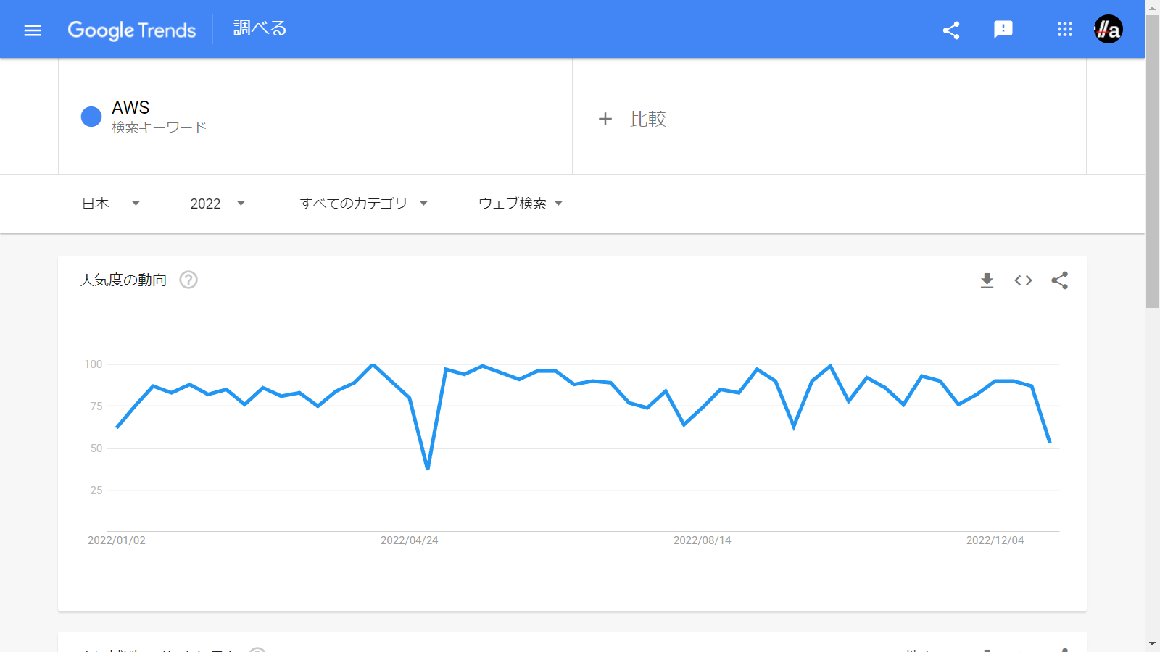Open the 2022 time range dropdown

point(217,204)
